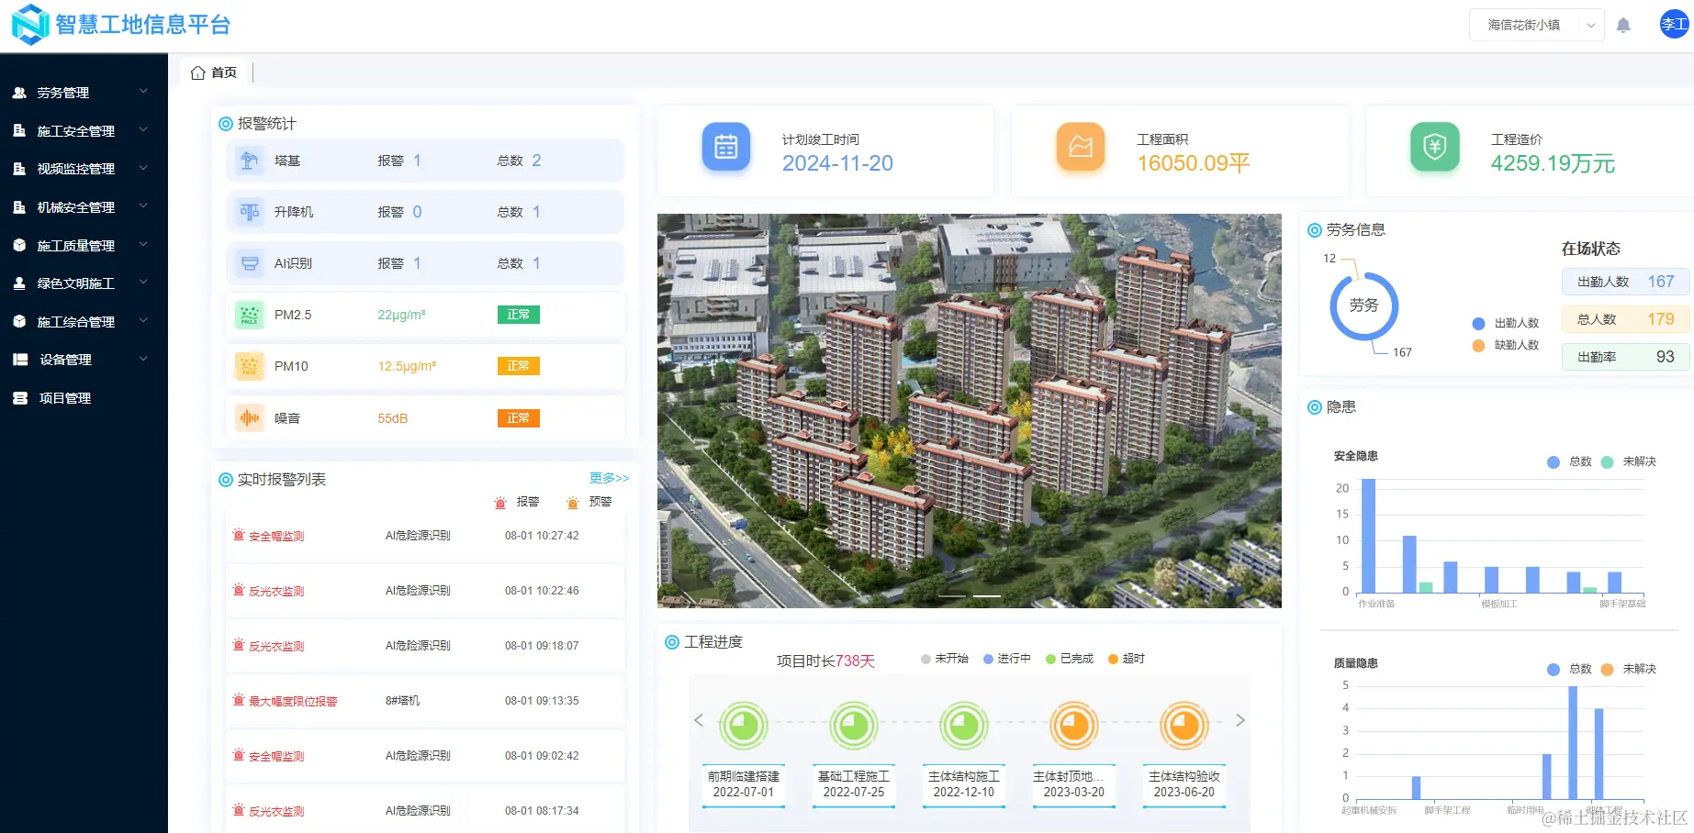Click the orange 工程面积 picture icon
The width and height of the screenshot is (1694, 833).
(x=1081, y=147)
